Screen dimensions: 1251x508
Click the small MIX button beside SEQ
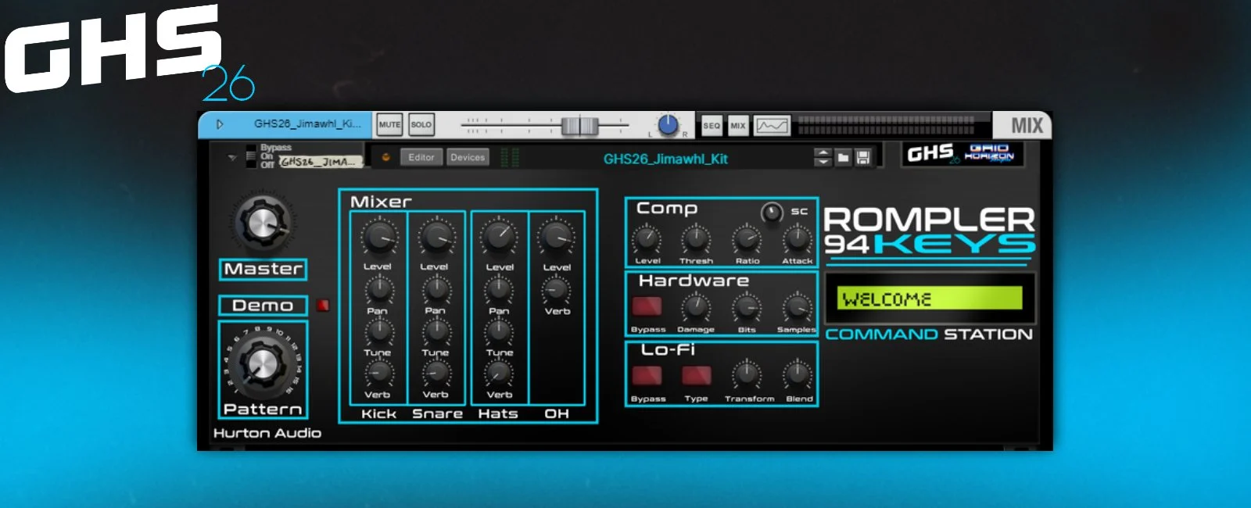738,125
